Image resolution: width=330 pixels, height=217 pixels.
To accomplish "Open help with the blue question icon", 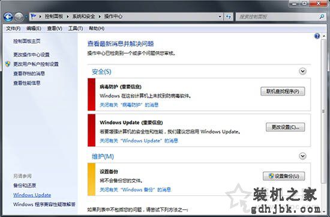I will click(x=317, y=36).
